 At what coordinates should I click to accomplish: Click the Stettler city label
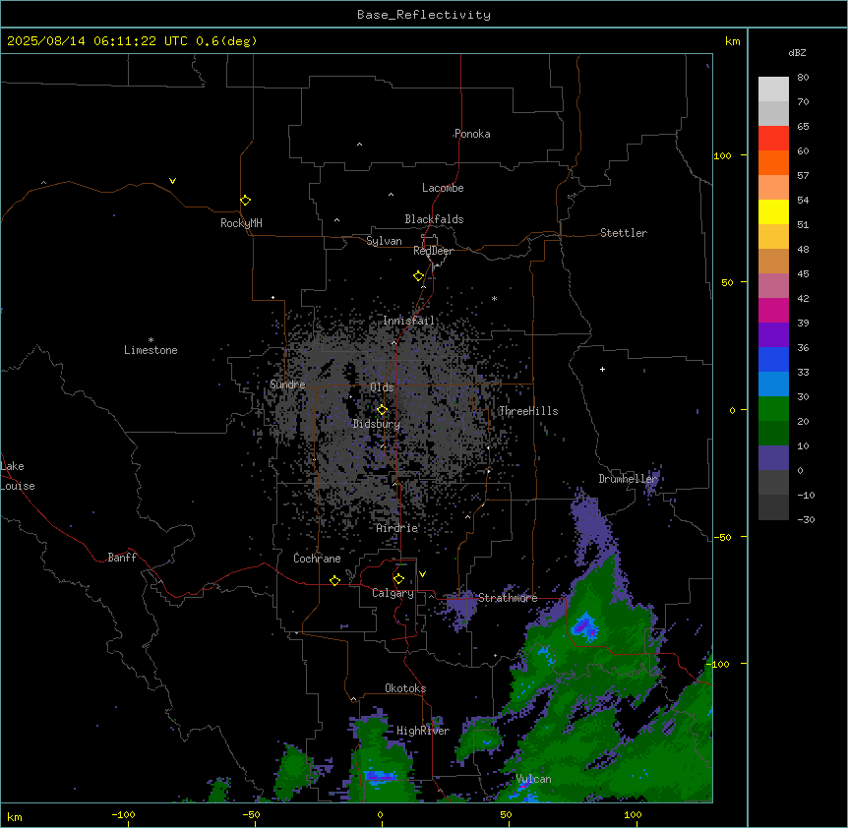coord(624,233)
